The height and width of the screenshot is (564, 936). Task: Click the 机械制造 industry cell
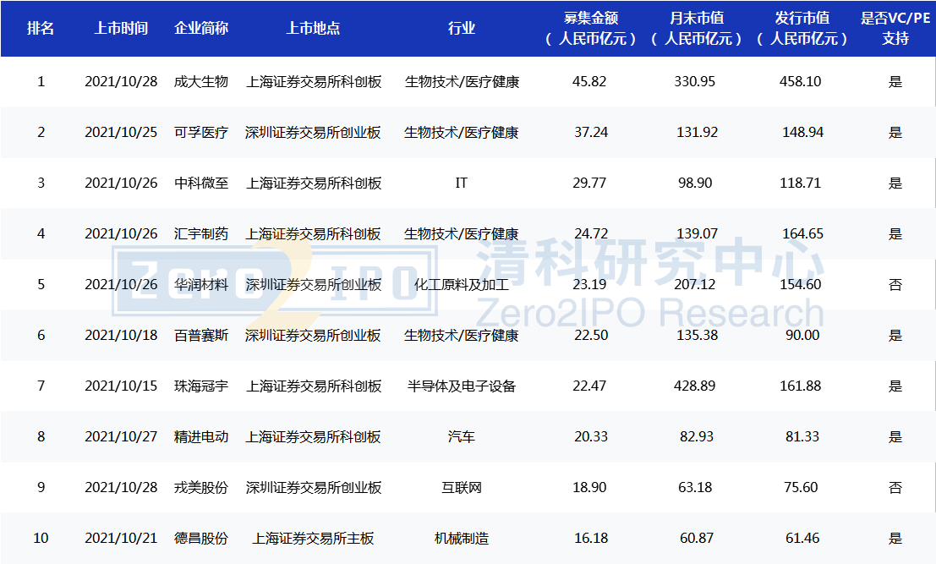(462, 539)
